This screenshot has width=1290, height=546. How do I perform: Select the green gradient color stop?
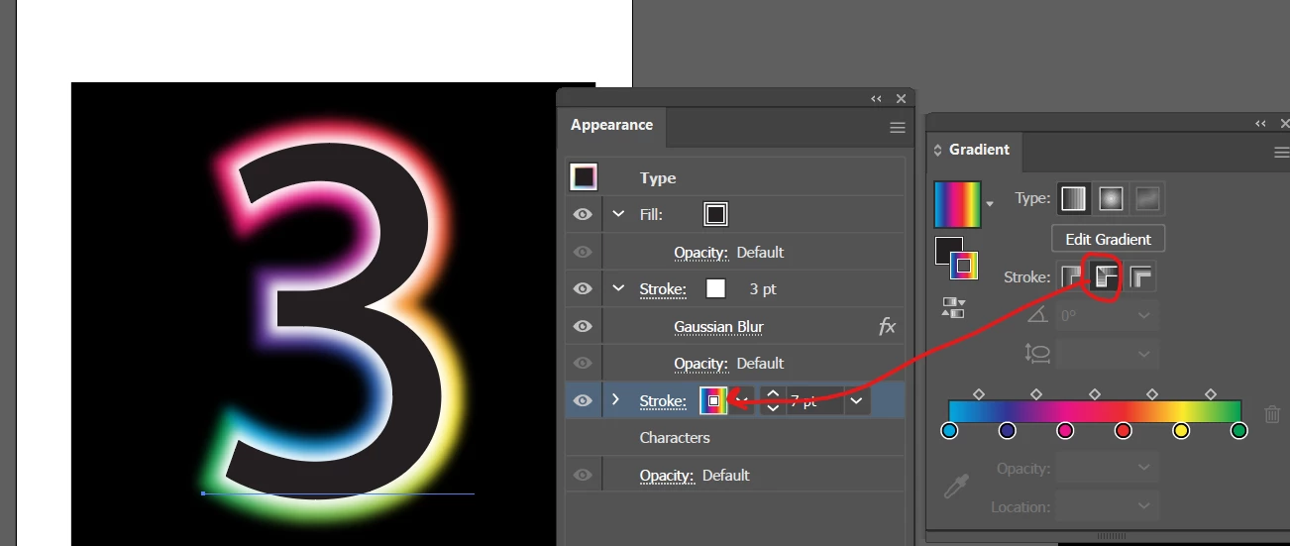point(1238,430)
